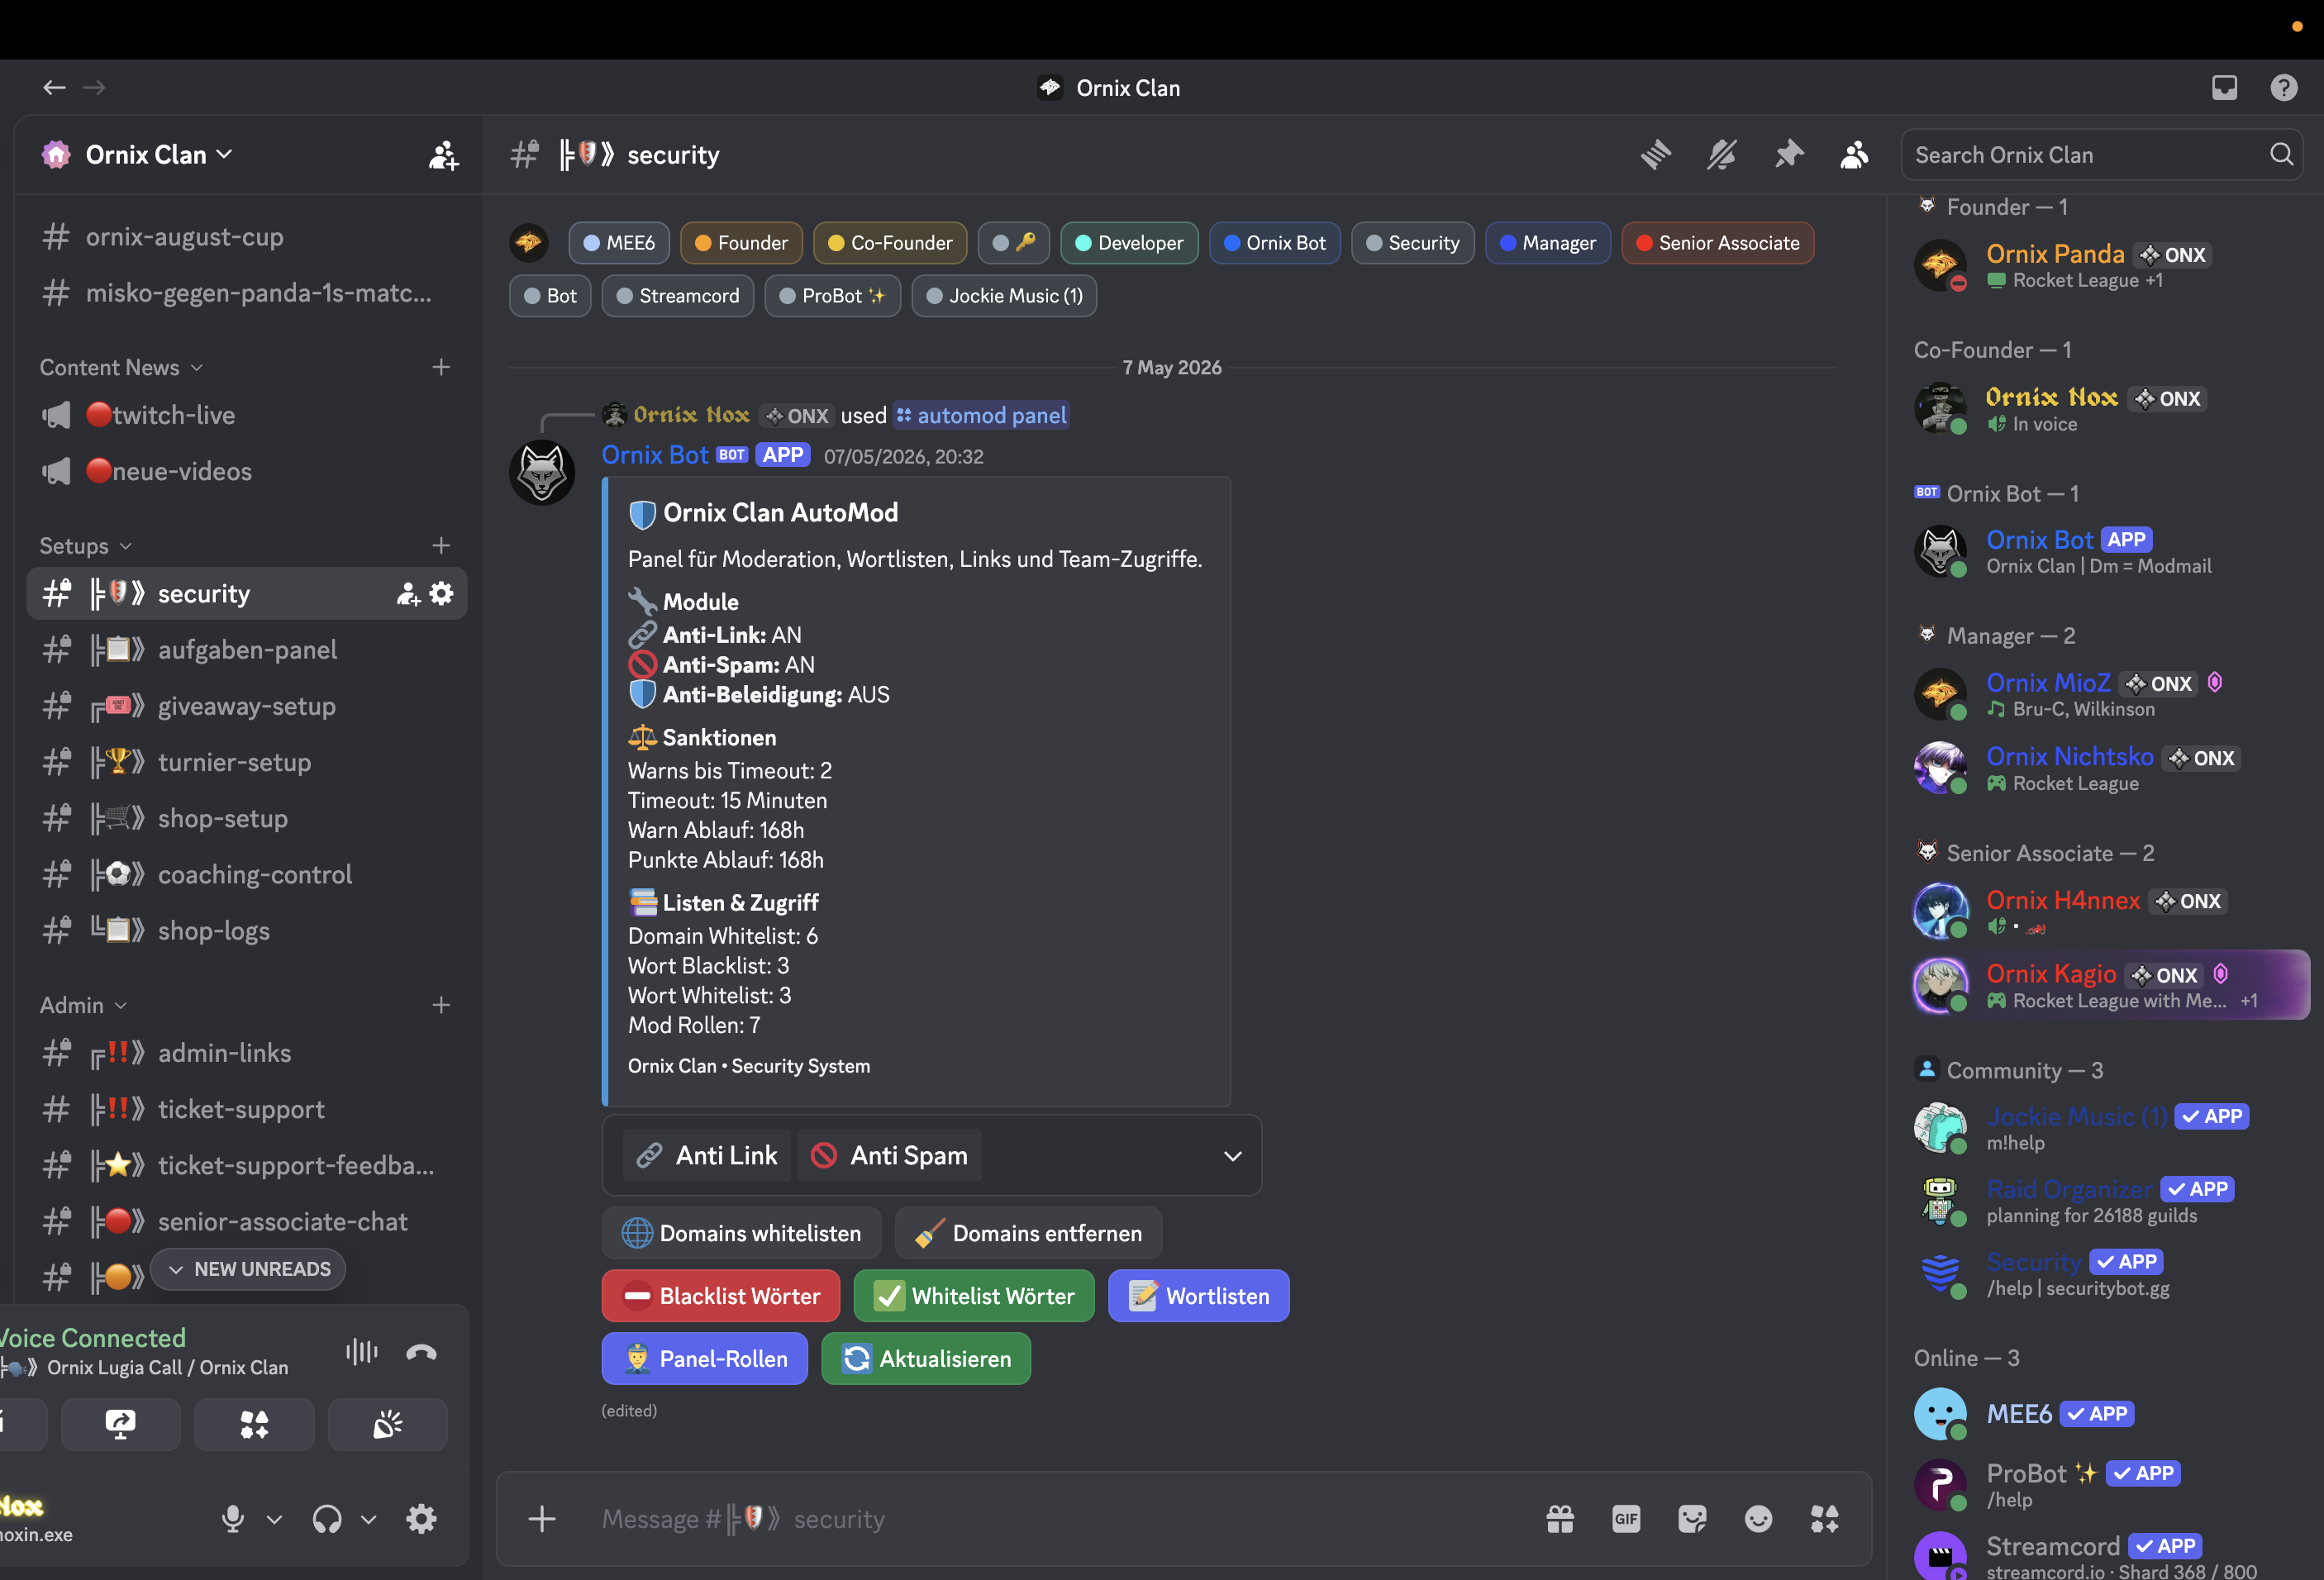
Task: Disconnect from voice call icon
Action: pos(421,1353)
